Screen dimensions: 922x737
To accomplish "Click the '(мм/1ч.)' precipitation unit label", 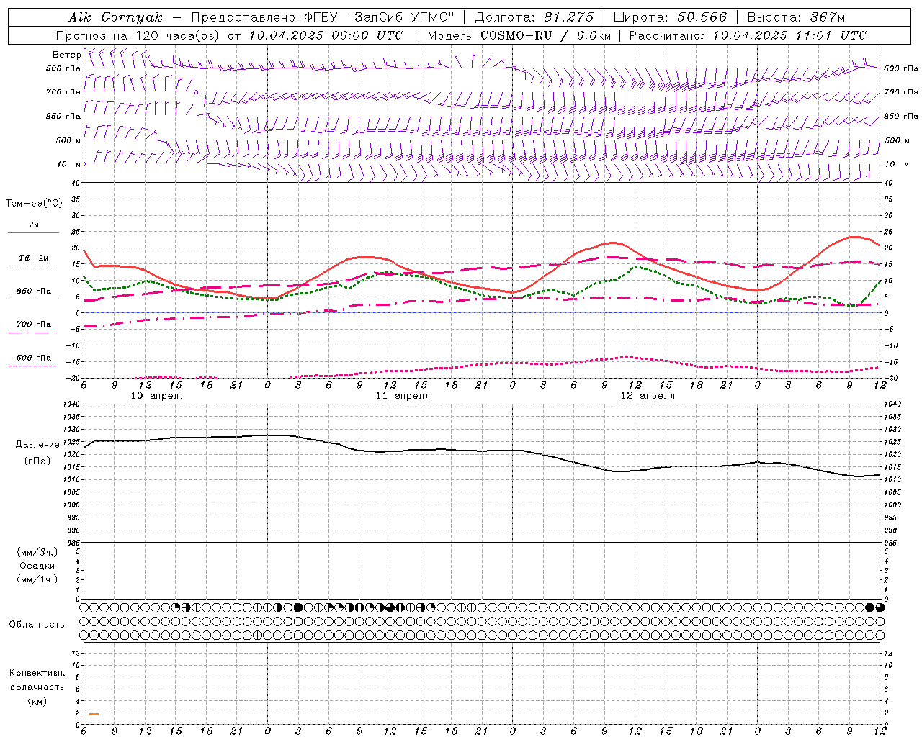I will pyautogui.click(x=37, y=579).
